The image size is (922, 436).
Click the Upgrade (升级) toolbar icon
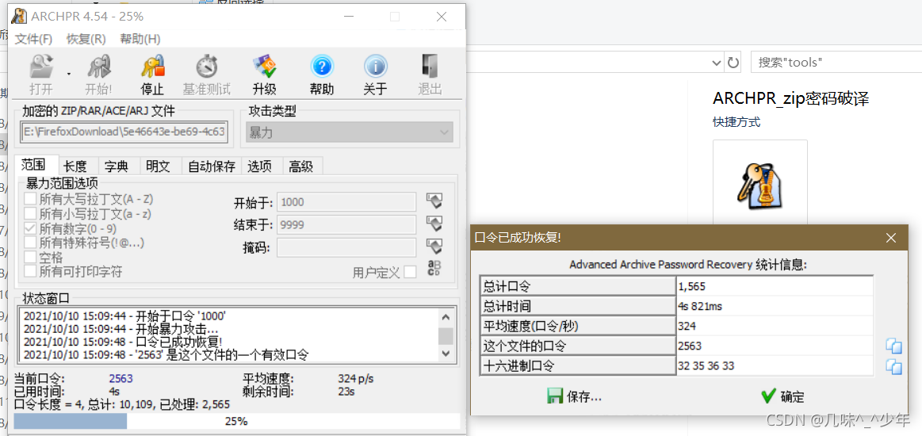pyautogui.click(x=264, y=67)
